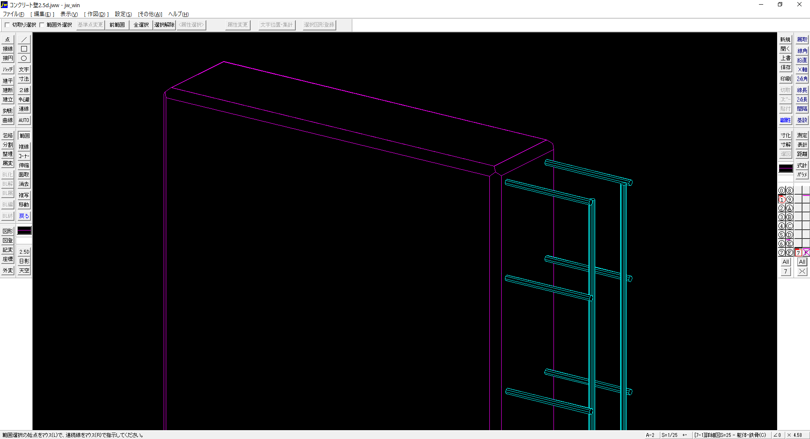
Task: Select the 伸縮 extend/trim tool
Action: tap(24, 165)
